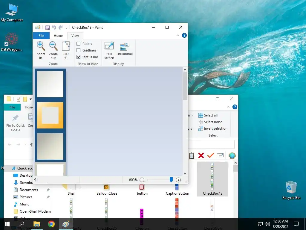
Task: Click the Paint vertical scrollbar up arrow
Action: tap(185, 69)
